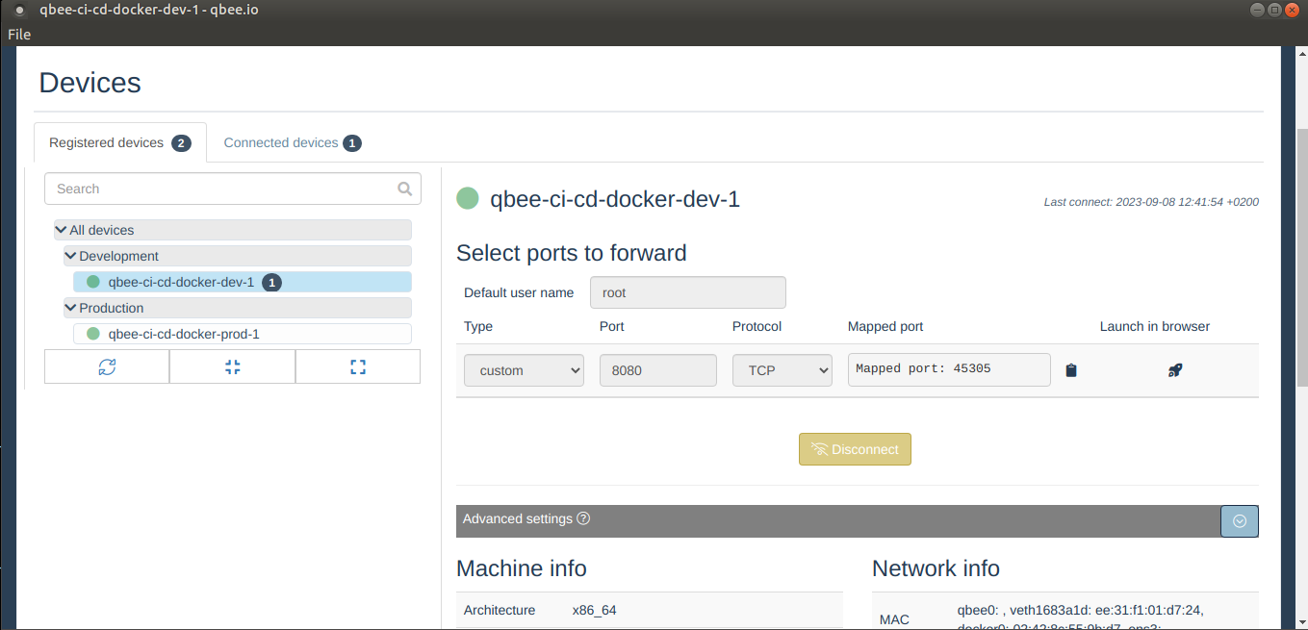Launch the forwarded port in browser
Screen dimensions: 1308x630
1174,369
